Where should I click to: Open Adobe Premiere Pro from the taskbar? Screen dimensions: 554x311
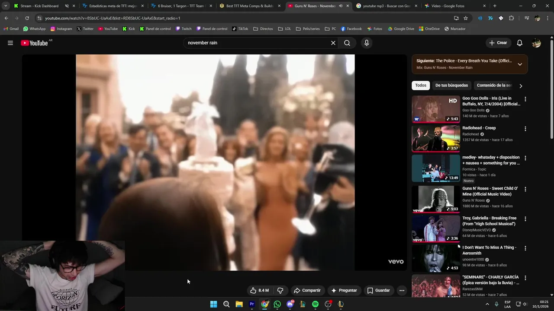tap(252, 304)
